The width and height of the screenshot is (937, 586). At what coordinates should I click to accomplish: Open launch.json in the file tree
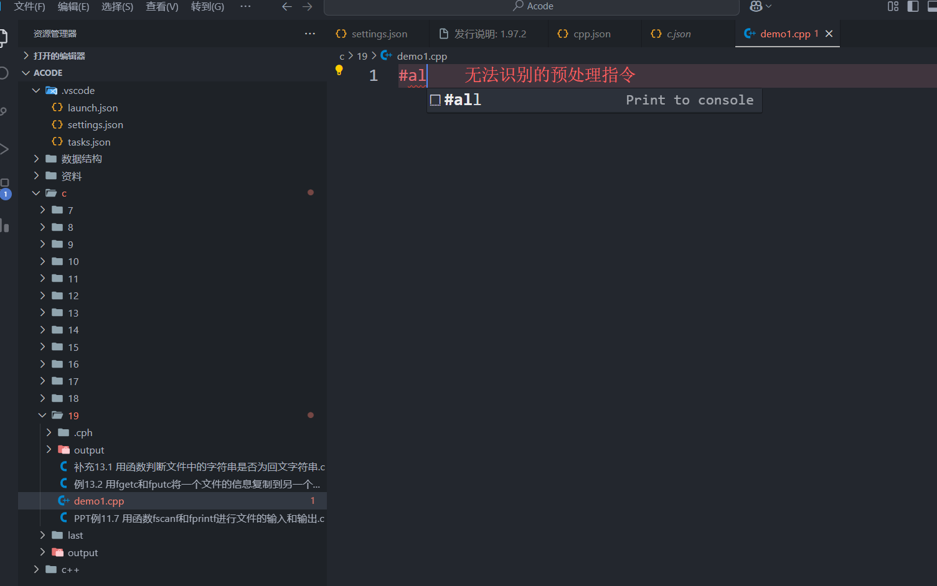[92, 108]
